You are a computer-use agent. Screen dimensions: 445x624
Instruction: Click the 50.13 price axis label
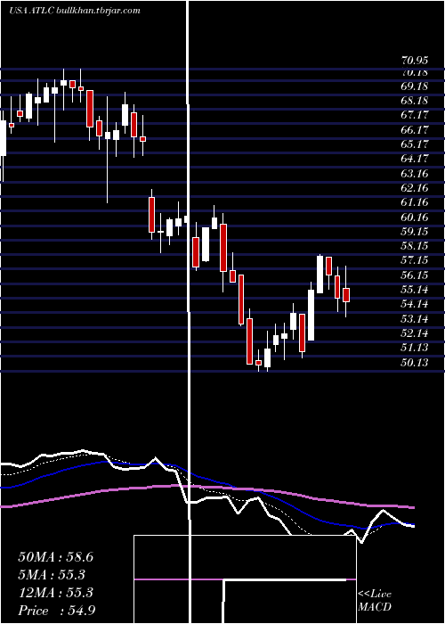[415, 363]
